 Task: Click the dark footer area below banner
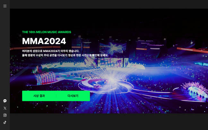tap(109, 122)
